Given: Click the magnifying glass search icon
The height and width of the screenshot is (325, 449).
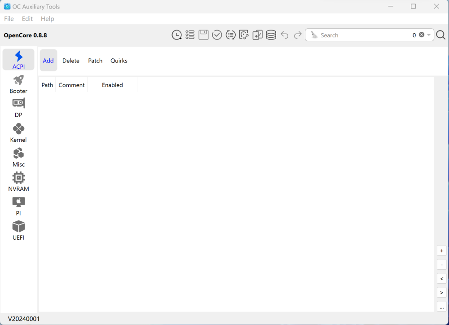Looking at the screenshot, I should point(441,35).
